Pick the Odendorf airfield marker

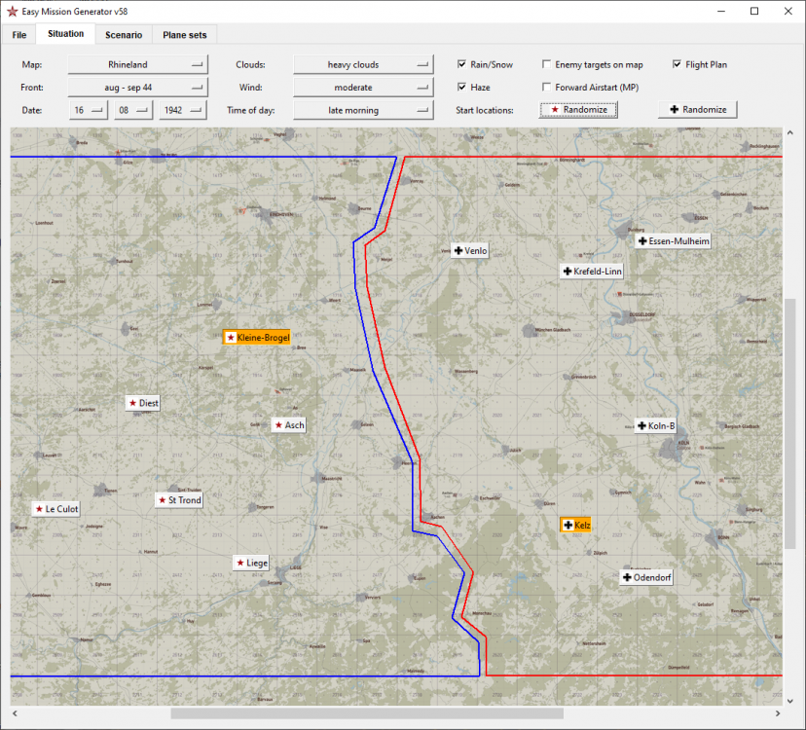click(646, 577)
